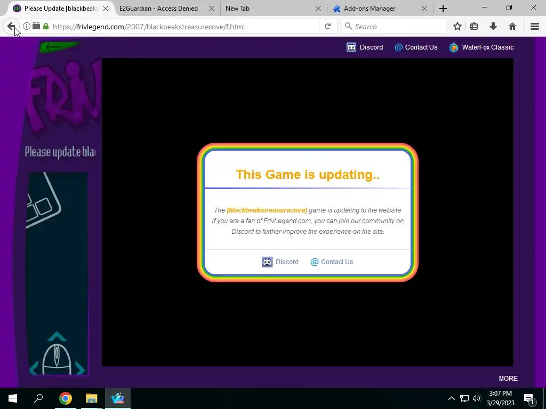Open File Explorer from the taskbar
The width and height of the screenshot is (546, 409).
coord(92,398)
